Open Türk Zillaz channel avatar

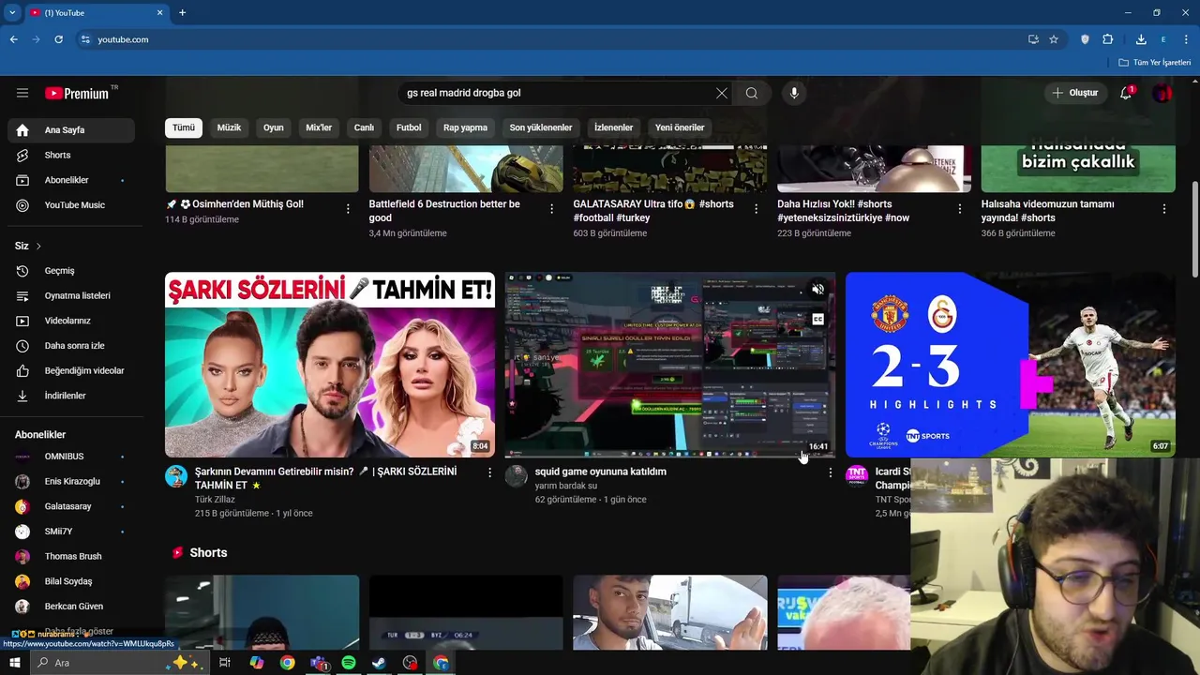point(176,476)
